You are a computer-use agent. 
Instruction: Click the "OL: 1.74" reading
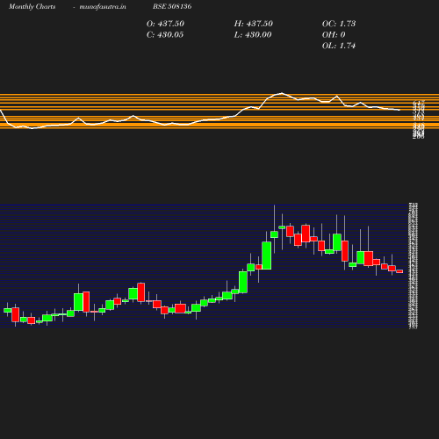[x=339, y=46]
